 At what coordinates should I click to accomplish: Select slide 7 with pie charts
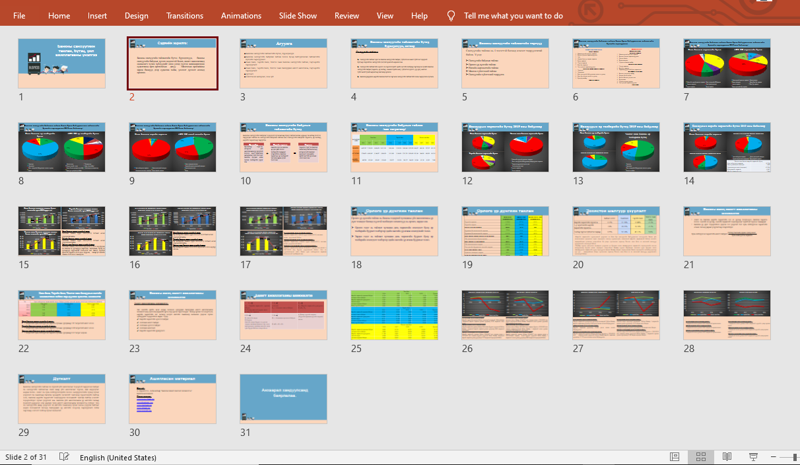click(x=727, y=63)
